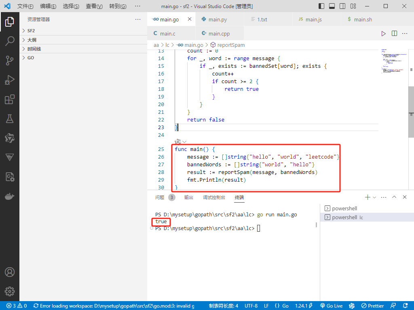Open notifications bell in status bar
Viewport: 414px width, 310px height.
(x=406, y=306)
